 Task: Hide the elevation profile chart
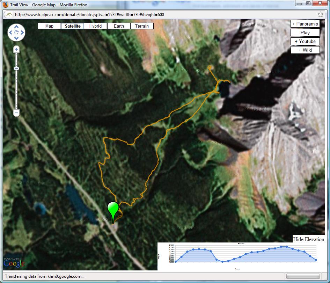309,239
